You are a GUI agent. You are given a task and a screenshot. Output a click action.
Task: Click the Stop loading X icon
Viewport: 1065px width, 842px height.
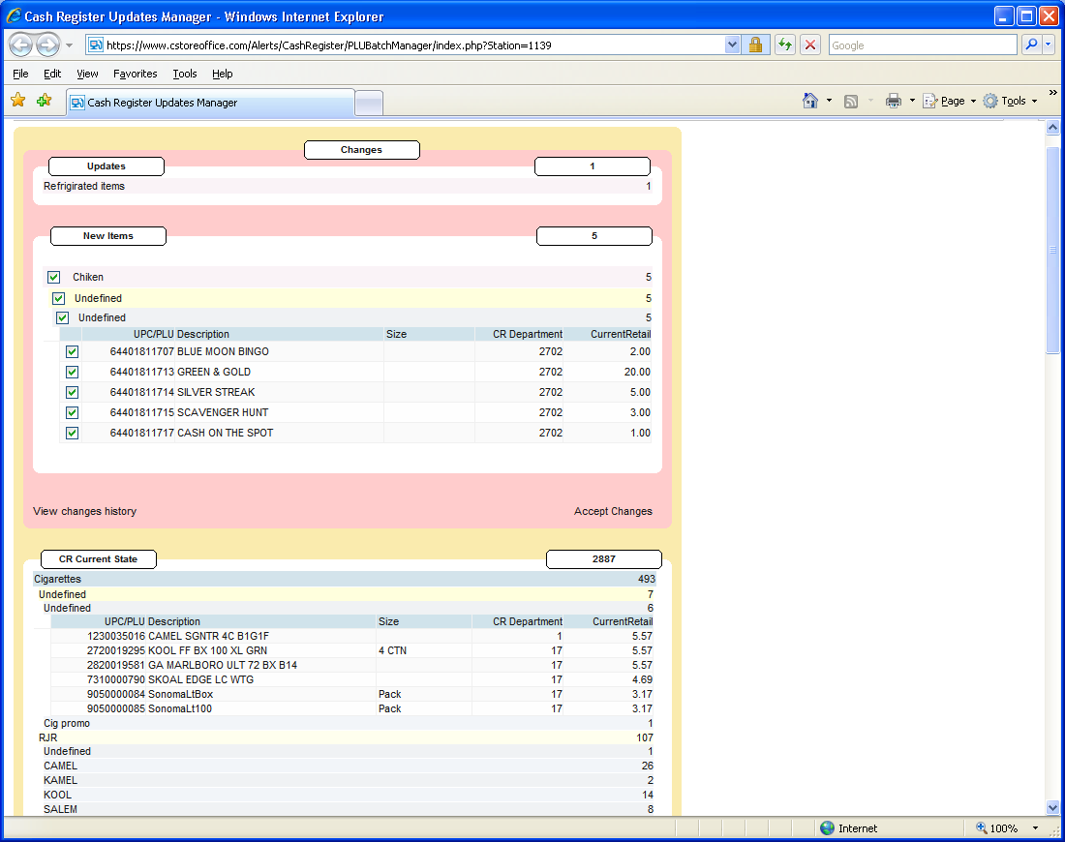(x=811, y=45)
